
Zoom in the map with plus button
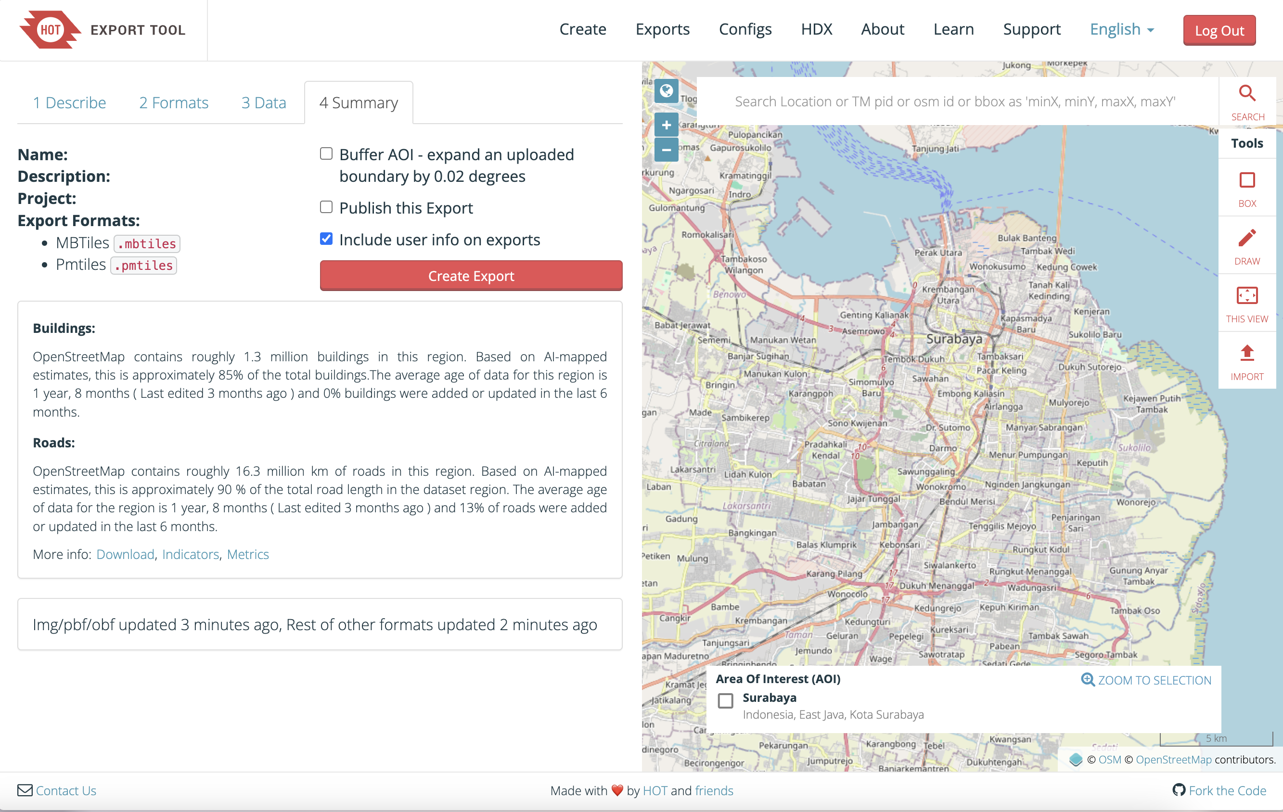(666, 125)
